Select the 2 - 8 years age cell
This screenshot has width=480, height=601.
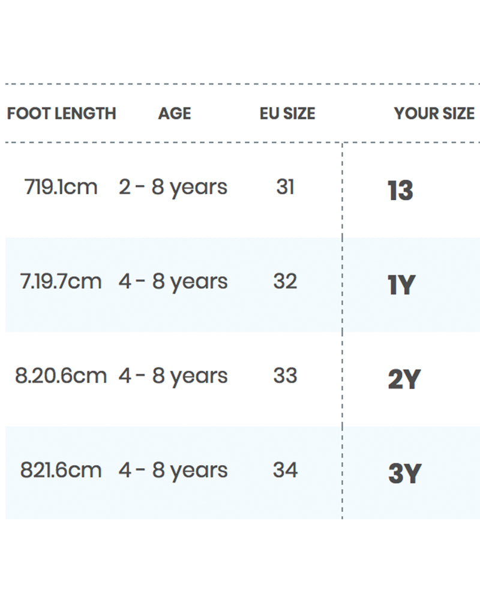click(173, 187)
